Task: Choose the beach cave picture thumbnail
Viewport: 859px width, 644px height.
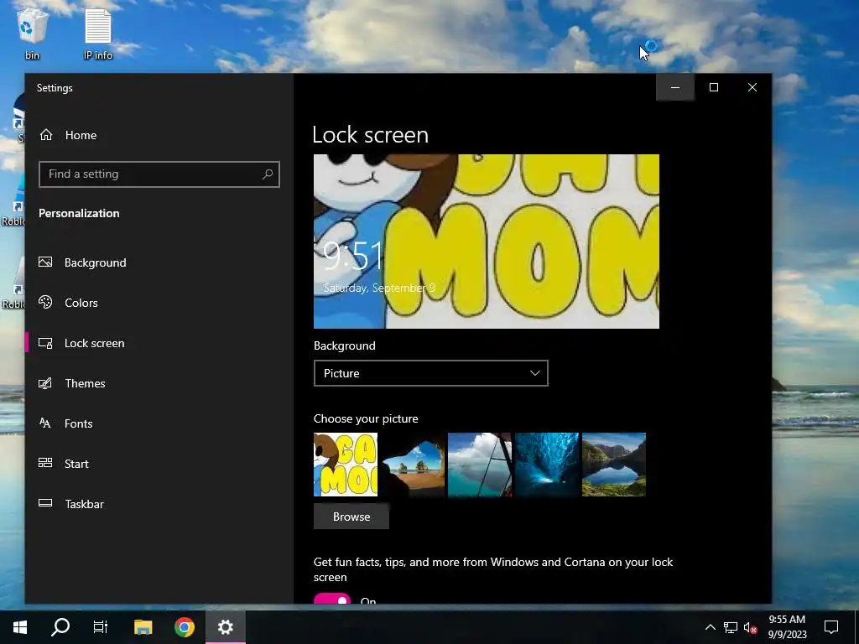Action: [413, 465]
